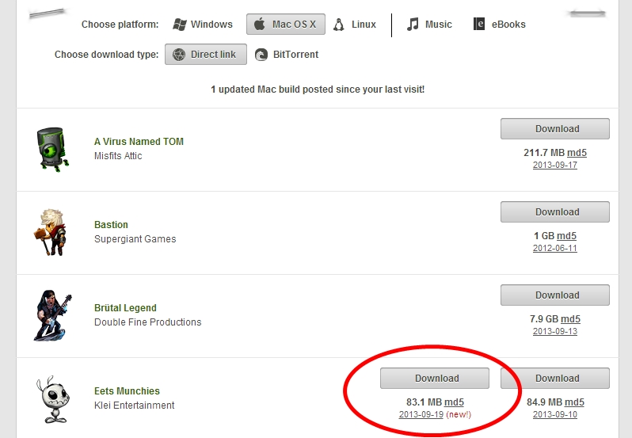Open the A Virus Named TOM title link
The image size is (632, 438).
(139, 142)
